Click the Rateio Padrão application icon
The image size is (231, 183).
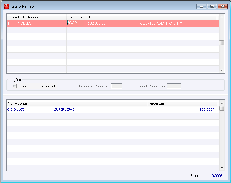(x=6, y=6)
